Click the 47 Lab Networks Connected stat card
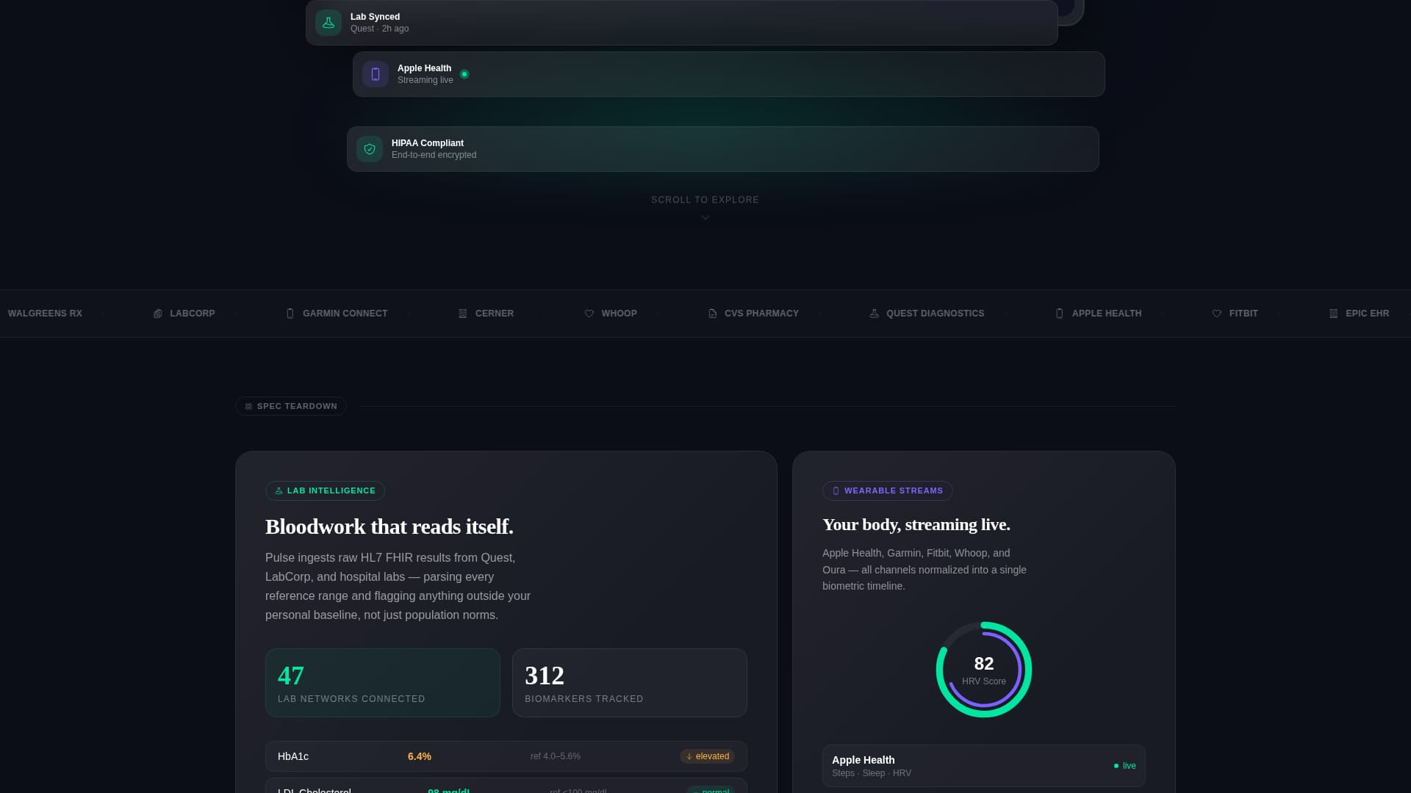The height and width of the screenshot is (793, 1411). pos(383,683)
